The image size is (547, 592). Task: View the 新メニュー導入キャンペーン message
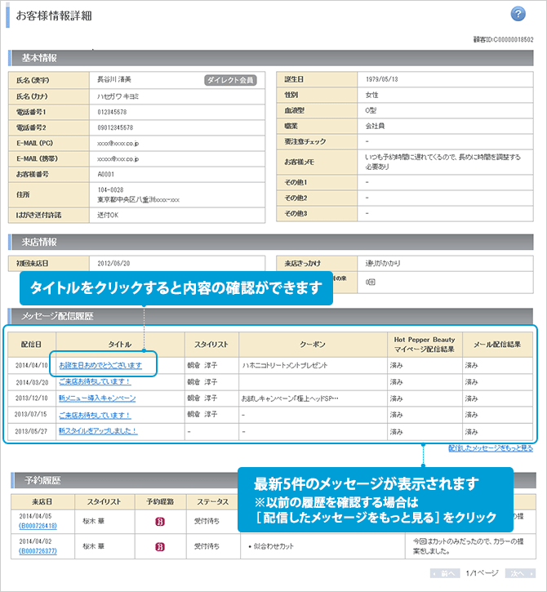tap(97, 398)
